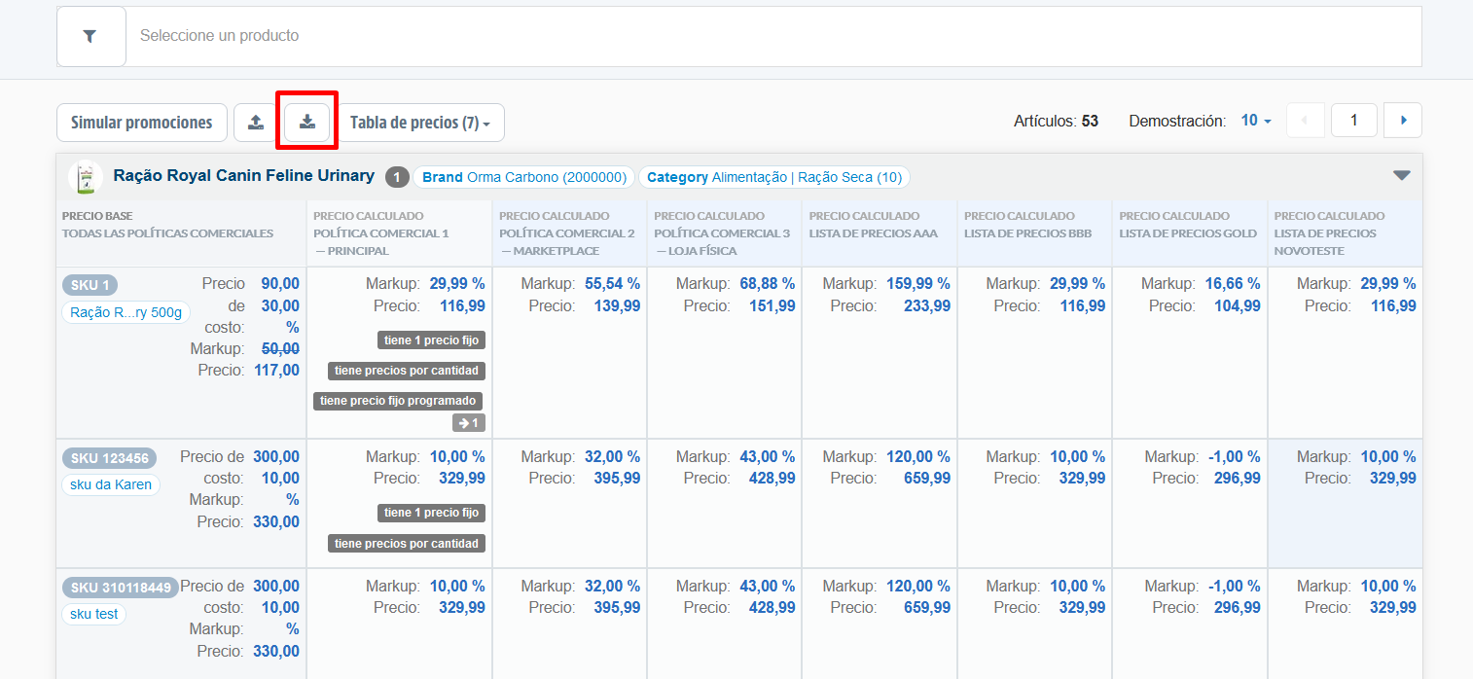Click the arrow badge with number 1
The image size is (1473, 679).
click(x=469, y=423)
